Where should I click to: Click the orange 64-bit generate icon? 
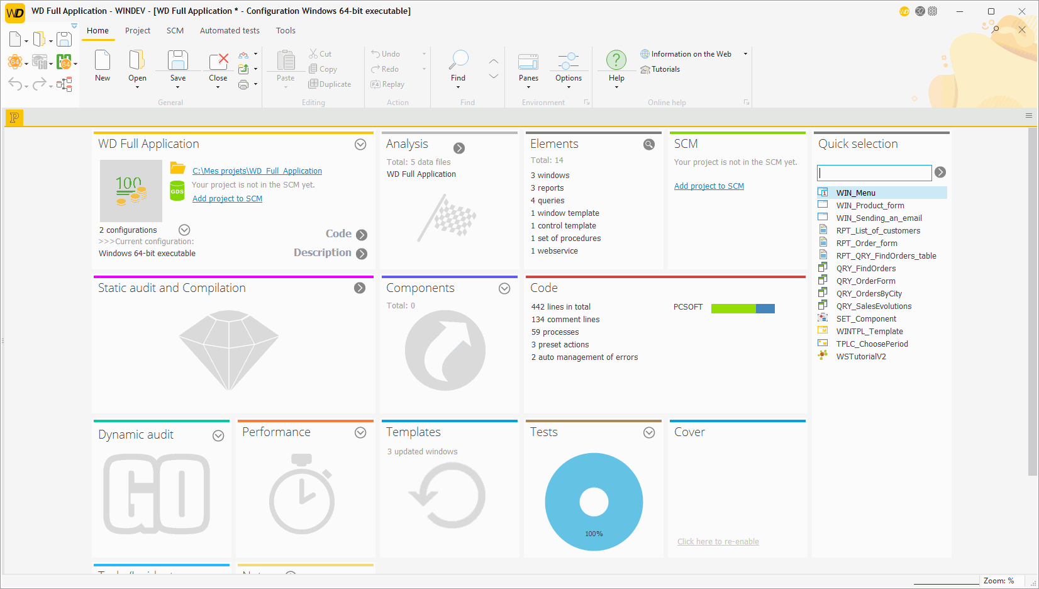(15, 62)
